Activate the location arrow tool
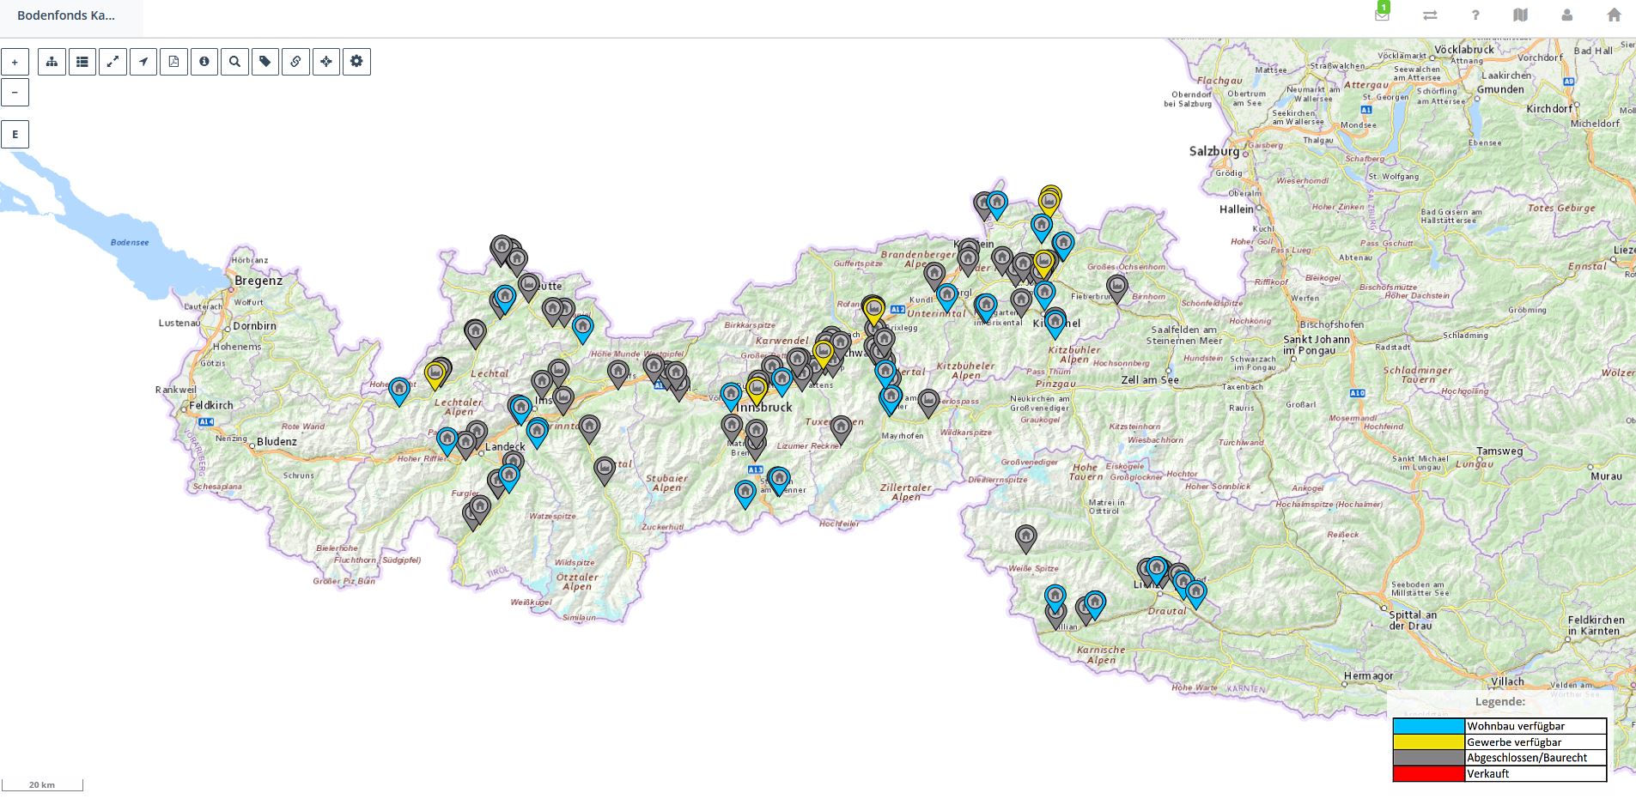 (143, 62)
